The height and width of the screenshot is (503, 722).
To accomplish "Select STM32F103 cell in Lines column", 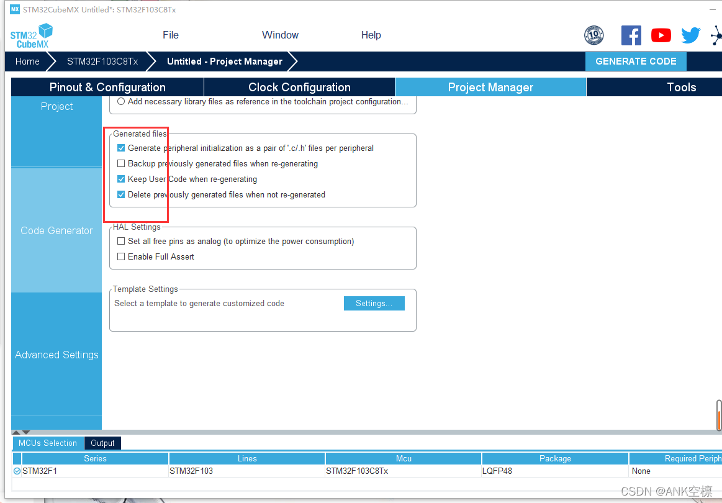I will pos(247,471).
